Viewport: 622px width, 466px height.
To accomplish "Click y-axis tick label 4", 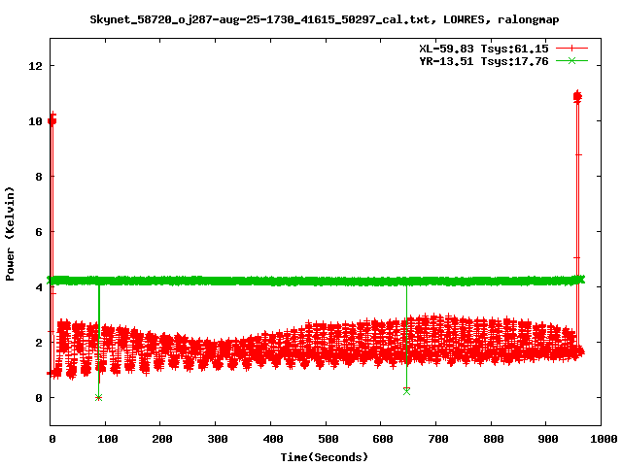I will [x=39, y=287].
